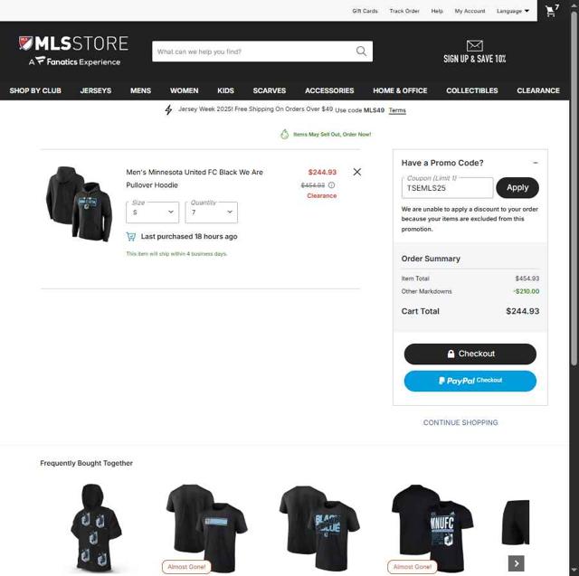Click the MLS Store logo
Viewport: 579px width, 576px height.
tap(74, 51)
